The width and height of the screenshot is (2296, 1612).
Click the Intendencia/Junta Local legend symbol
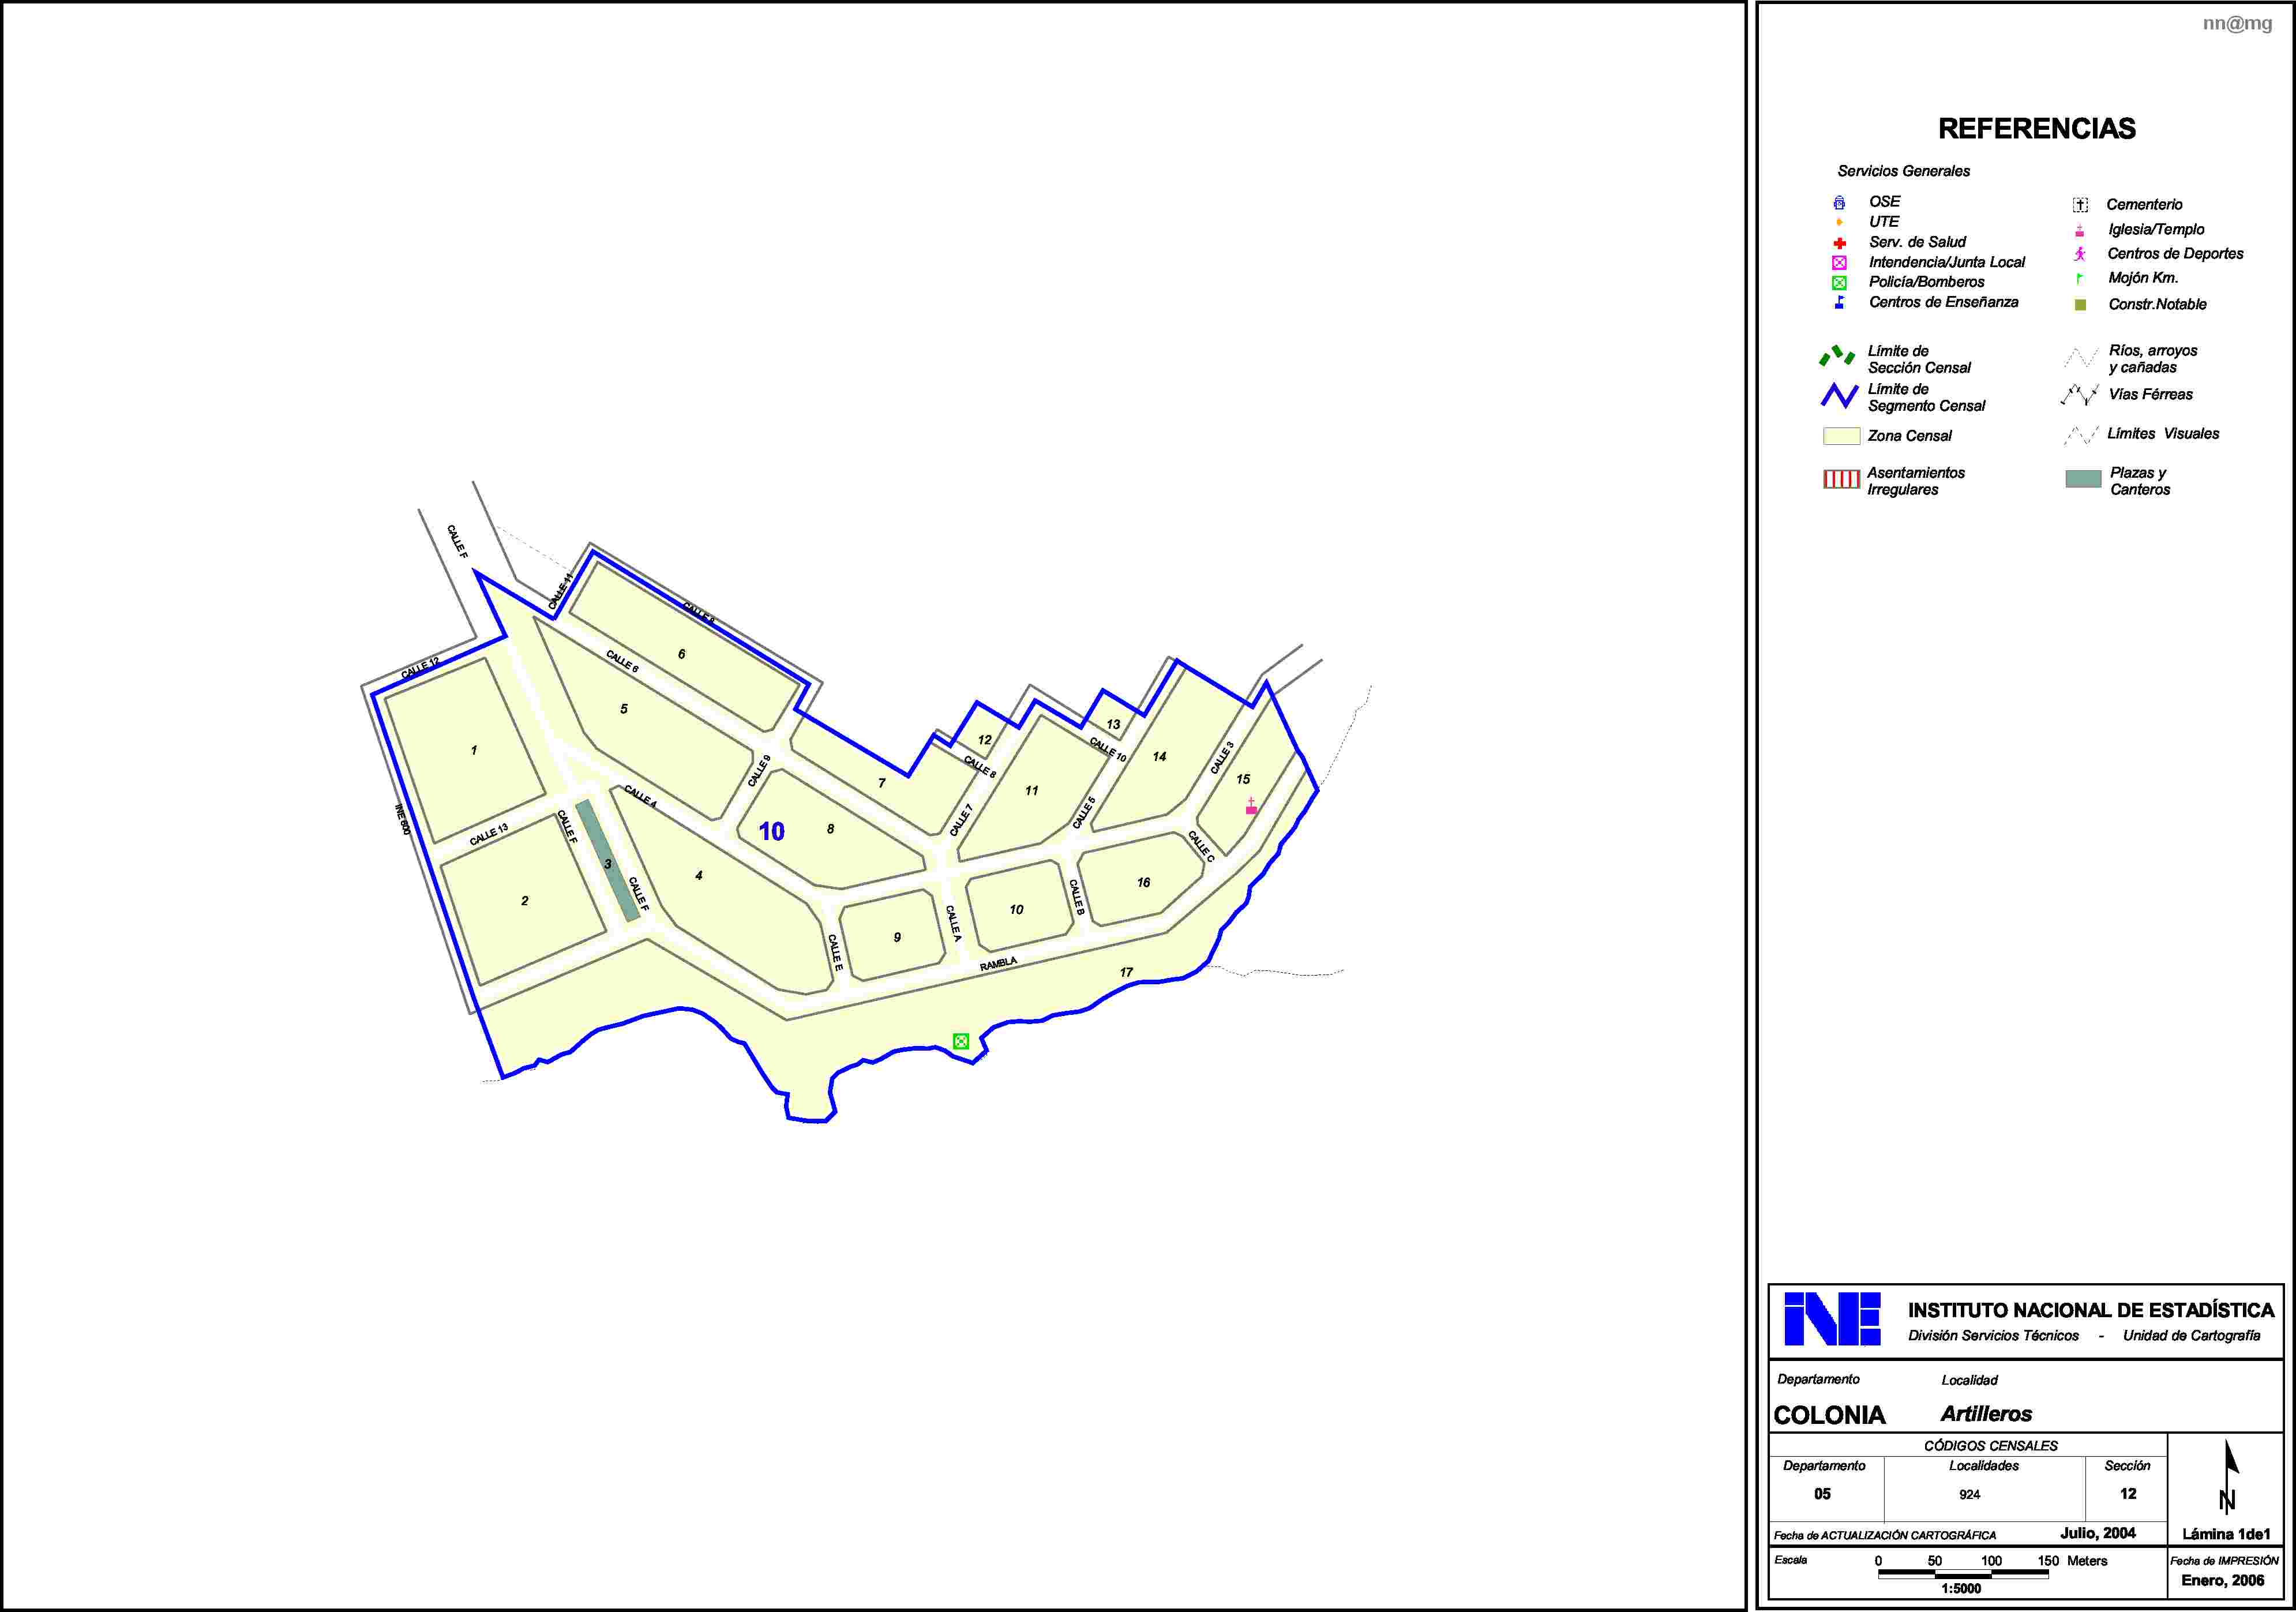click(1839, 263)
